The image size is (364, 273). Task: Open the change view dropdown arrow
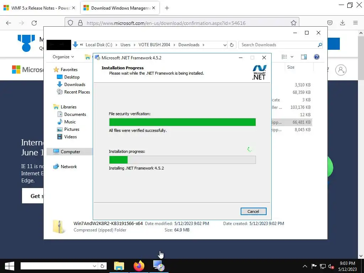pyautogui.click(x=292, y=57)
